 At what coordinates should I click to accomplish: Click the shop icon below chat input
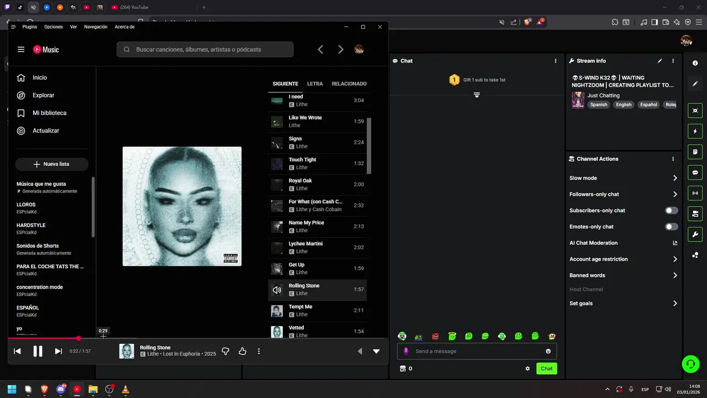(403, 369)
